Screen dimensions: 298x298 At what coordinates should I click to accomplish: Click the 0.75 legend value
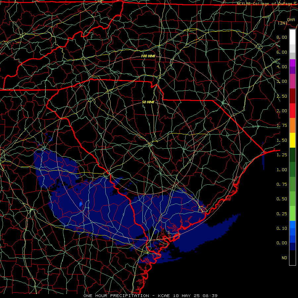[282, 184]
